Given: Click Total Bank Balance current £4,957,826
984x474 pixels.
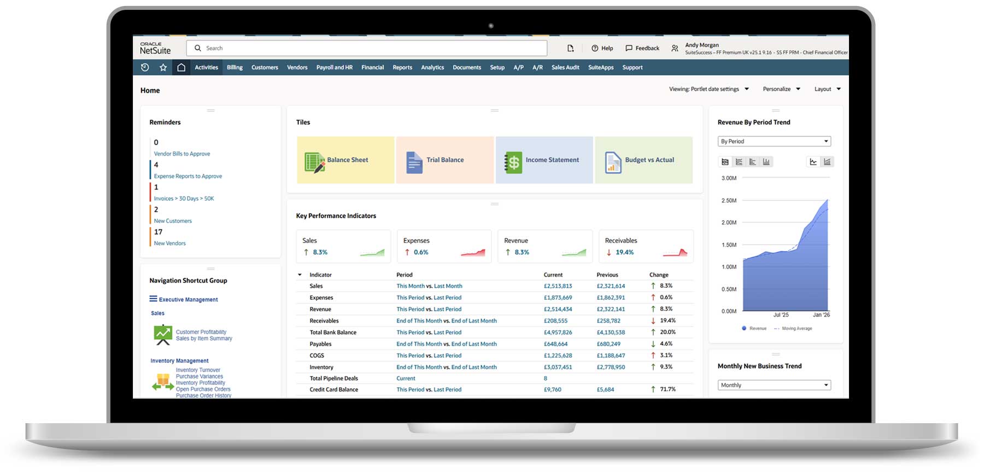Looking at the screenshot, I should (x=558, y=333).
